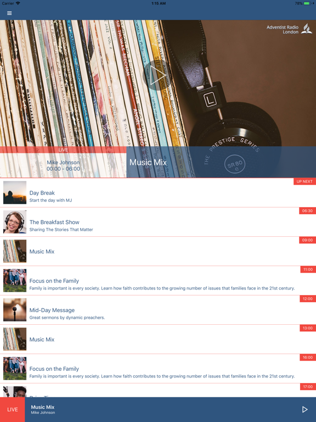Select The Breakfast Show thumbnail

[15, 222]
